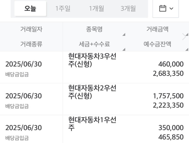
Task: Sort by the 거래금액 column header
Action: pyautogui.click(x=157, y=30)
